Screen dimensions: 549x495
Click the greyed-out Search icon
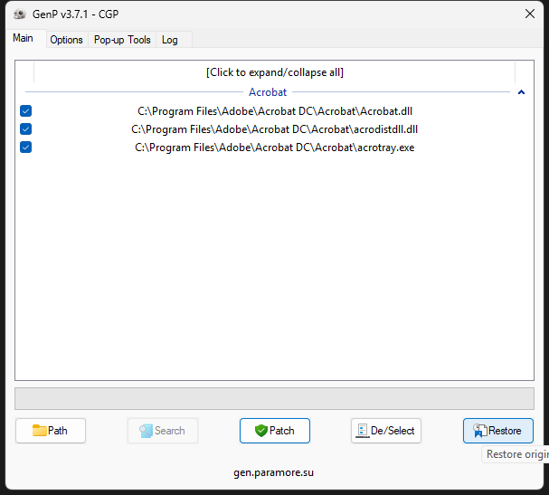[146, 431]
